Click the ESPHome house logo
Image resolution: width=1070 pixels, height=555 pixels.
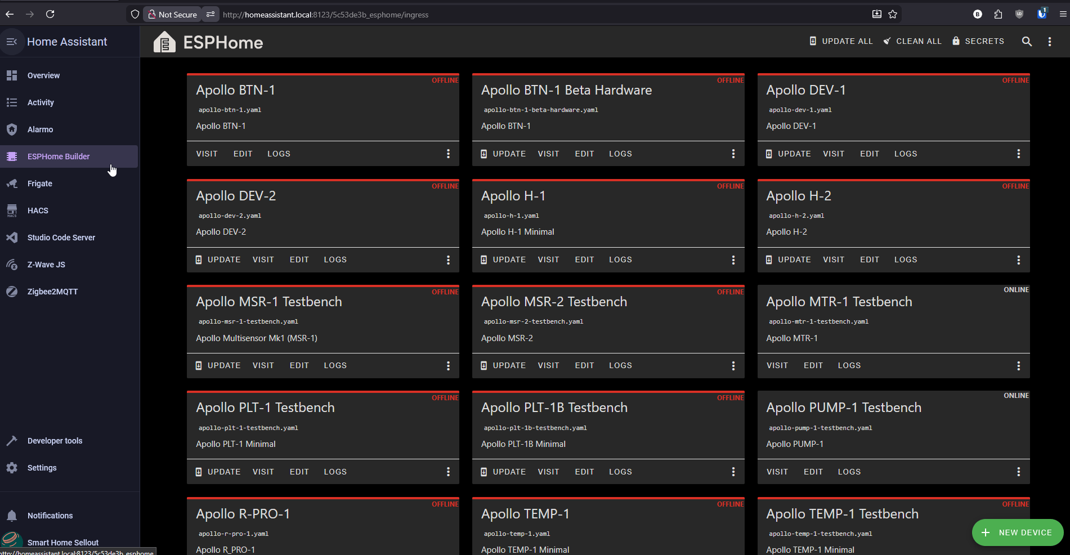point(164,42)
